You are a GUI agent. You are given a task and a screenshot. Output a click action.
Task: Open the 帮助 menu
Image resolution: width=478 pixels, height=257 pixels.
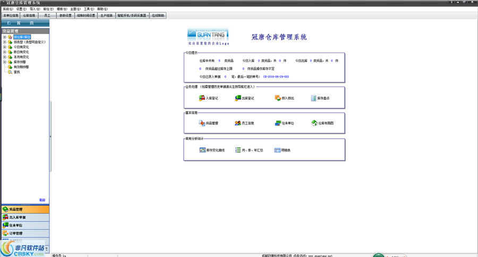click(102, 9)
